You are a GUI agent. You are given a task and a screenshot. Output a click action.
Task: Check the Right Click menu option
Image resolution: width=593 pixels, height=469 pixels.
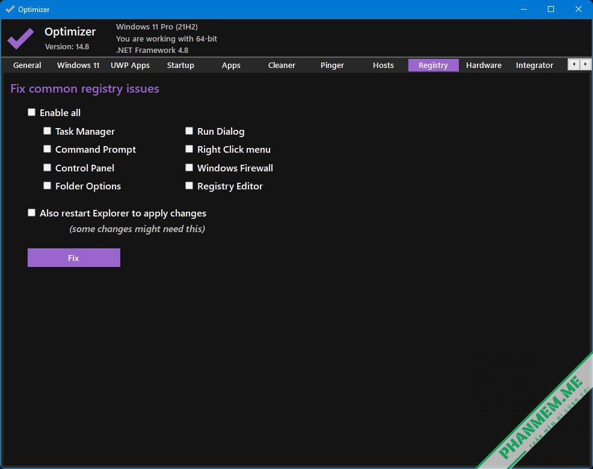pos(189,149)
